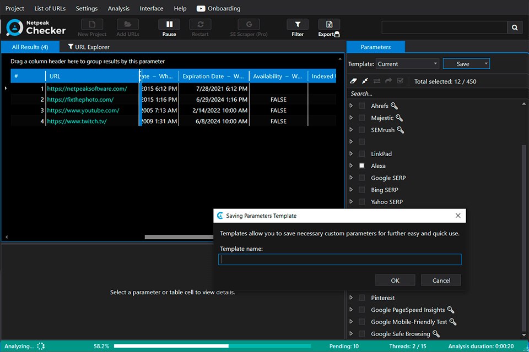Screen dimensions: 529x352
Task: Expand the SEMrush parameter group
Action: (351, 130)
